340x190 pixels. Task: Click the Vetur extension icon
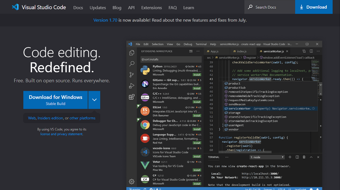pyautogui.click(x=145, y=165)
